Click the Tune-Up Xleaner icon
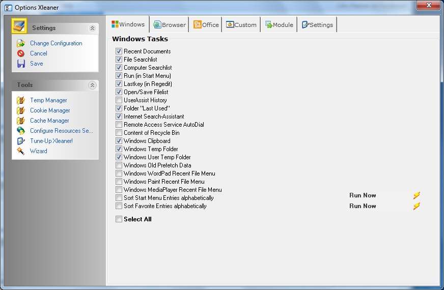The image size is (444, 290). (21, 141)
